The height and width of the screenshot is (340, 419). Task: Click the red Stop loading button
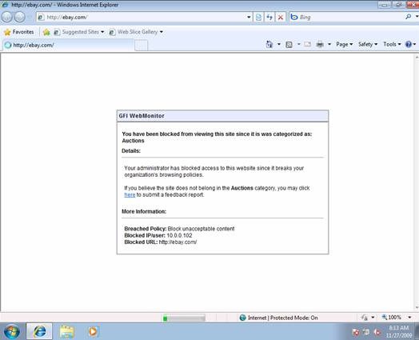(281, 18)
